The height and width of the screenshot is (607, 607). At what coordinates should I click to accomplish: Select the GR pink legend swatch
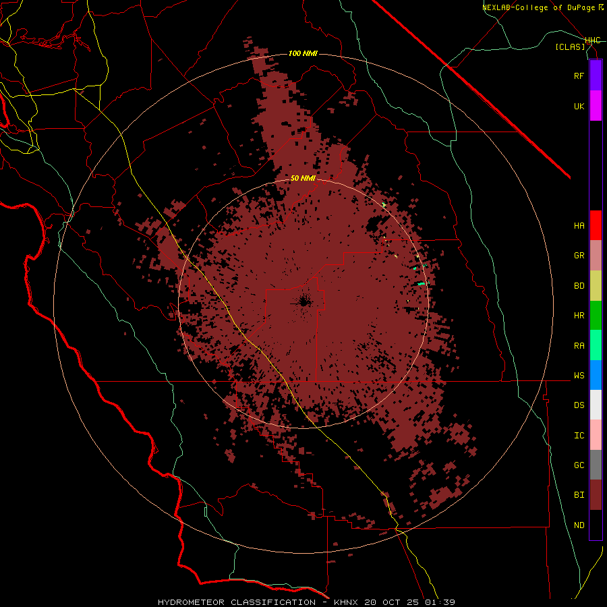596,256
